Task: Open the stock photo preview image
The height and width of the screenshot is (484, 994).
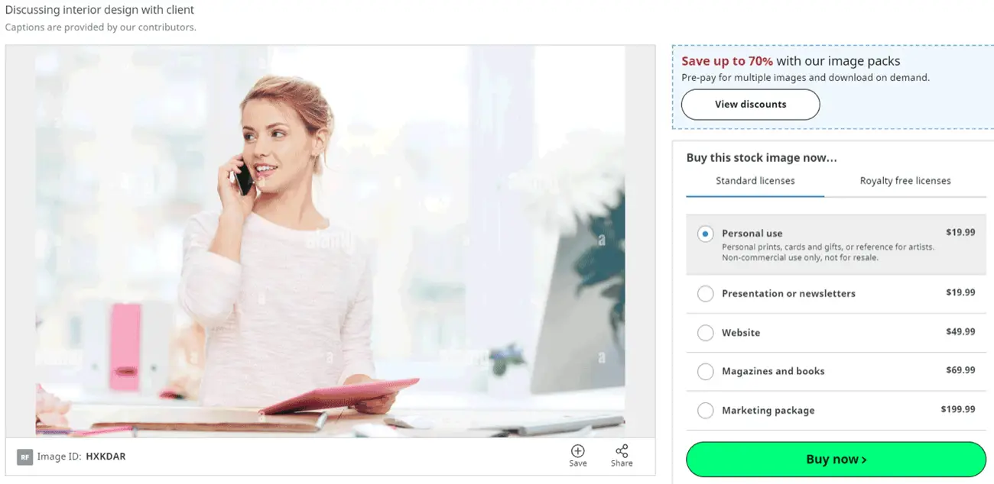Action: [x=330, y=240]
